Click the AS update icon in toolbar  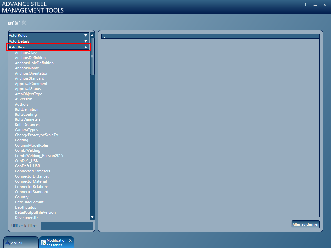tap(11, 23)
